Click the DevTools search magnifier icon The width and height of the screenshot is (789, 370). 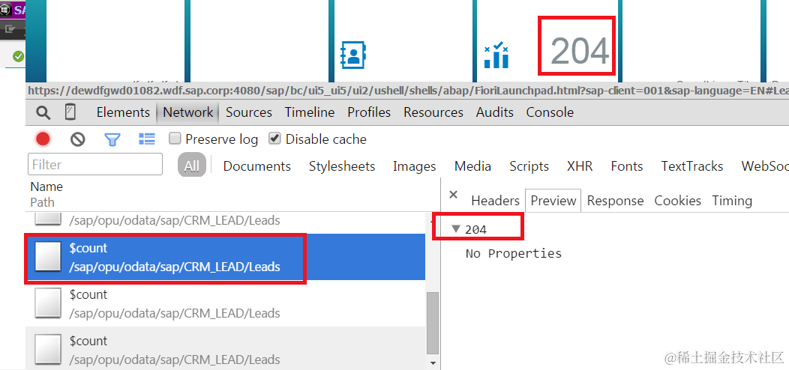pos(43,112)
